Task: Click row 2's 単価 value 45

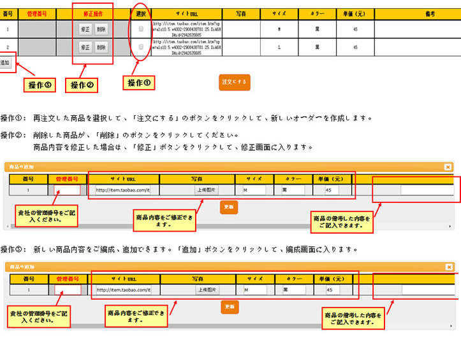Action: [x=355, y=47]
